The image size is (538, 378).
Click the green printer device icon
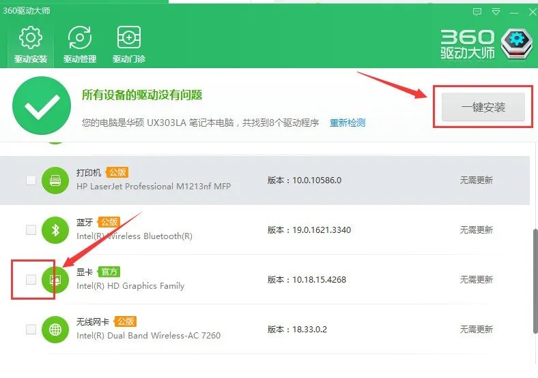(55, 180)
